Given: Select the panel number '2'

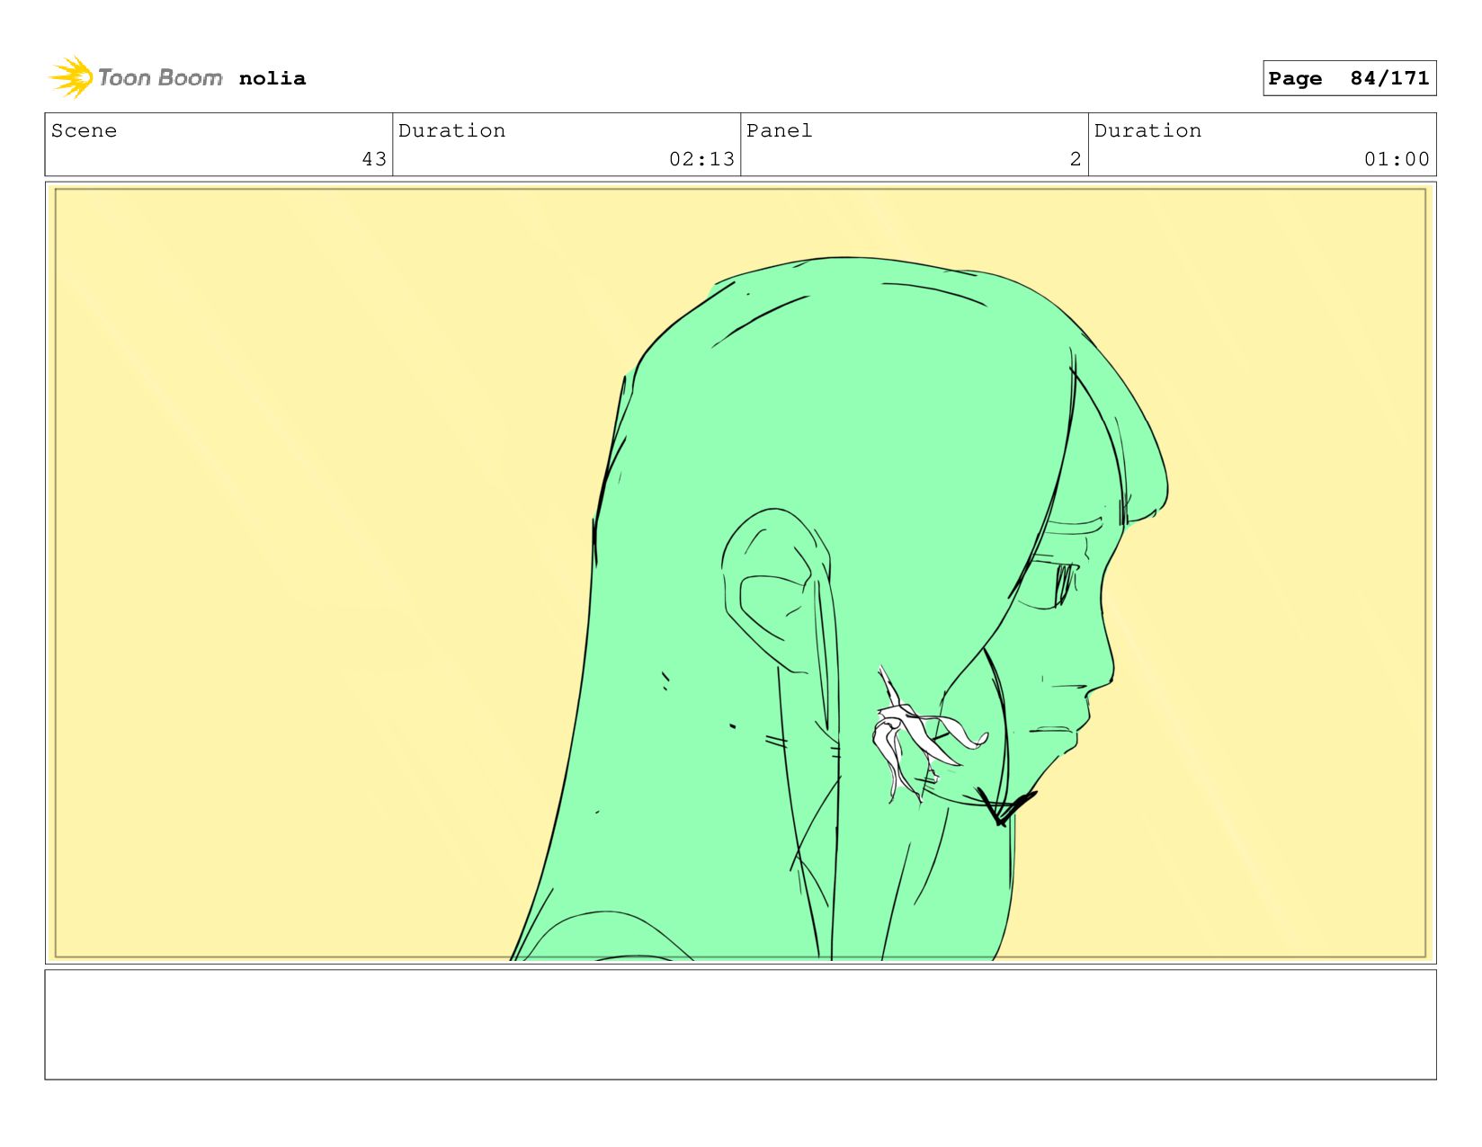Looking at the screenshot, I should (x=1076, y=159).
